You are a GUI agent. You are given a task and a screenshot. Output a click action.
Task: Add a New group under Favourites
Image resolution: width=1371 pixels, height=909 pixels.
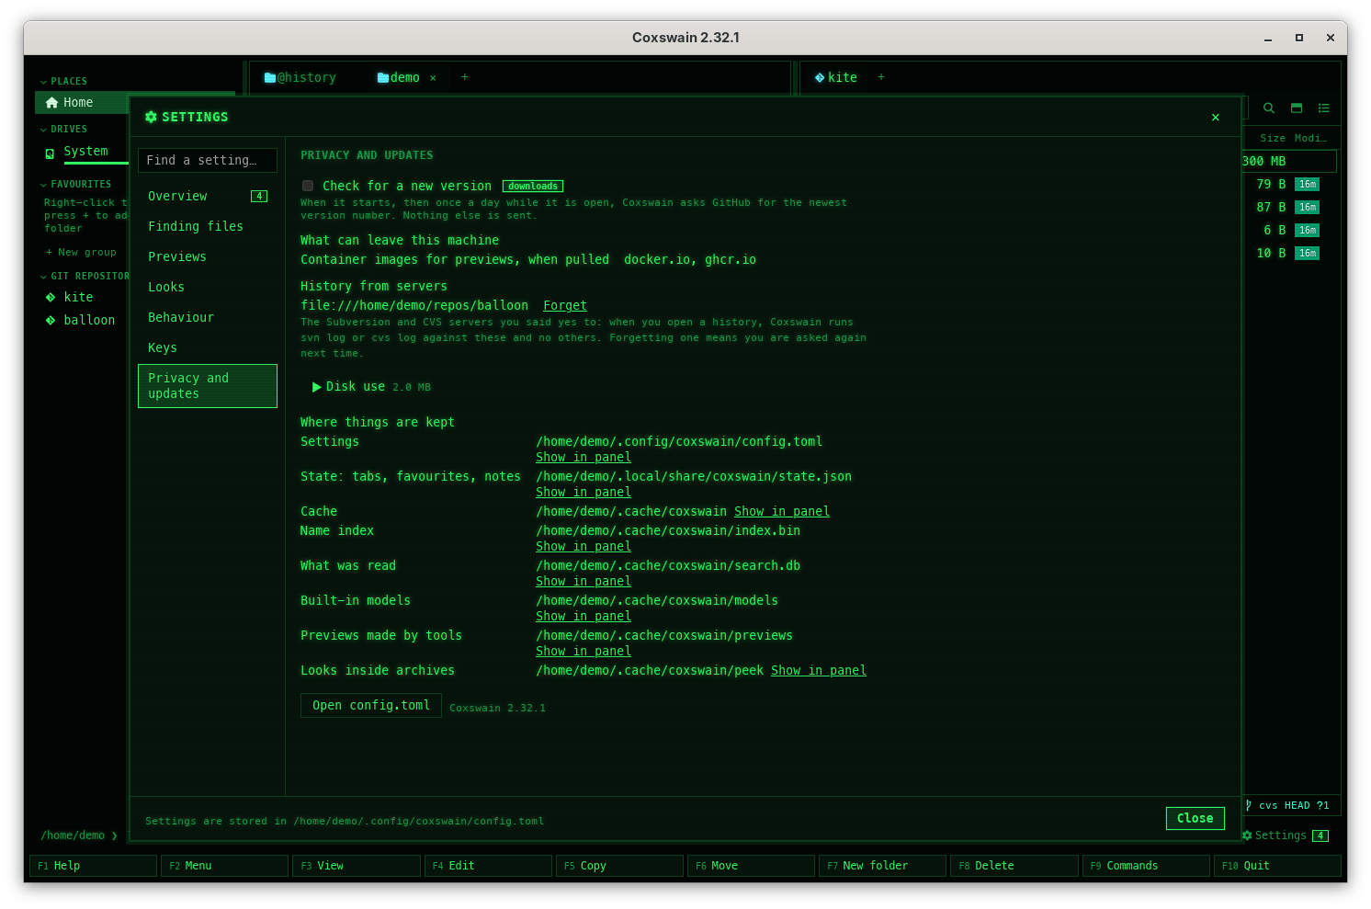point(81,253)
